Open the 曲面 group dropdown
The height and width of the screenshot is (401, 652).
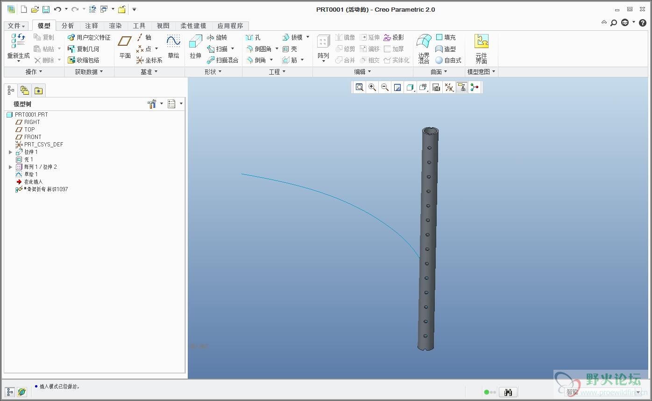[439, 72]
